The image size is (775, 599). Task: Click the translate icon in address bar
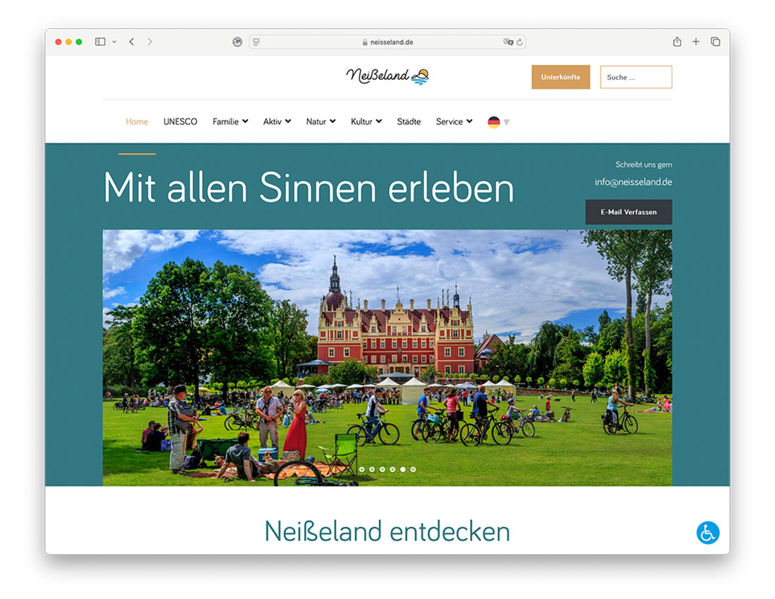pyautogui.click(x=508, y=42)
